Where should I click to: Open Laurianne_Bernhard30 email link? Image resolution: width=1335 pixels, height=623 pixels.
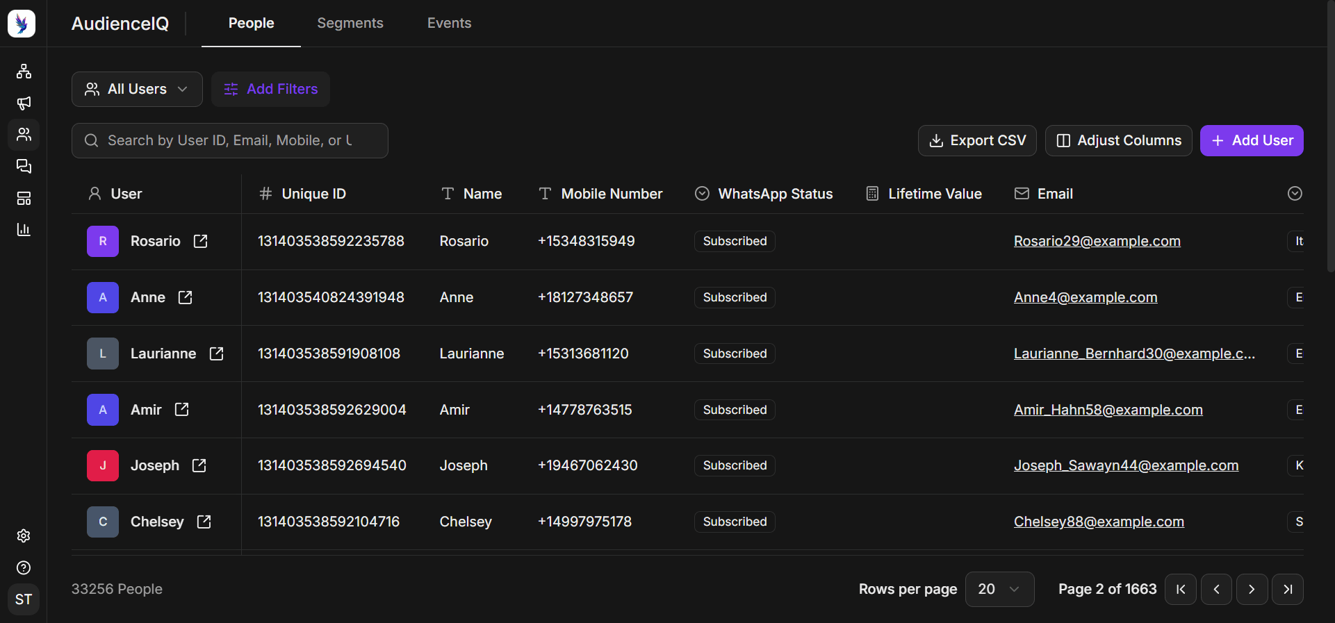pos(1134,354)
